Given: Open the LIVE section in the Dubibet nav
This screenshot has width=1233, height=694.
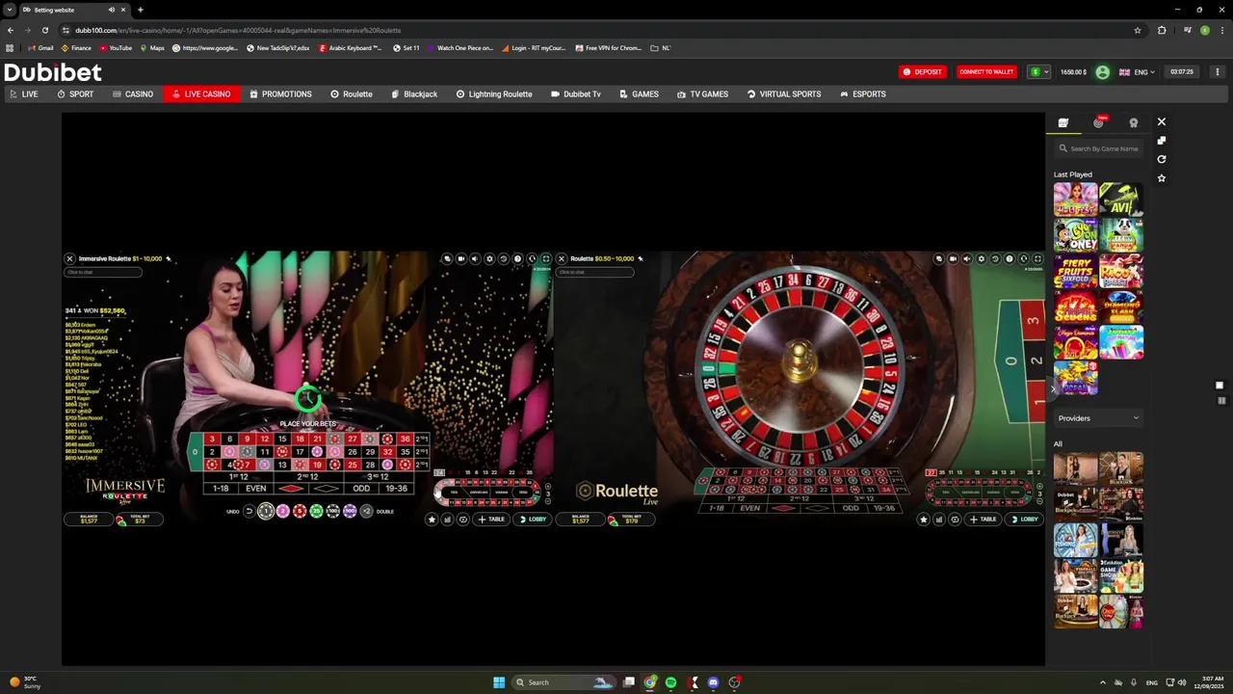Looking at the screenshot, I should coord(23,93).
